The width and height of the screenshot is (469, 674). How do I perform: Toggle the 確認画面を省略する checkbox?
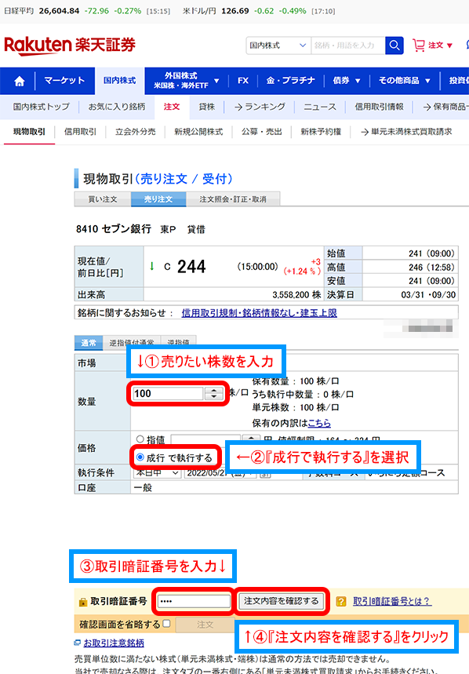(x=166, y=623)
